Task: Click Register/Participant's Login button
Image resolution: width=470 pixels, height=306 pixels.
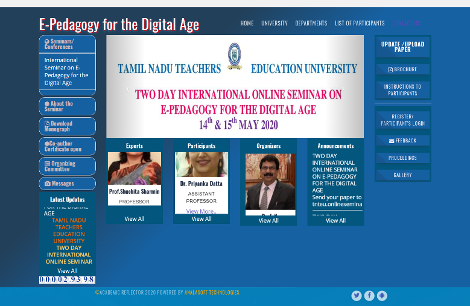Action: tap(402, 120)
